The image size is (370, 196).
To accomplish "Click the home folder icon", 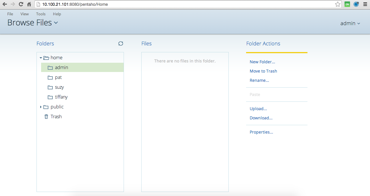I will pyautogui.click(x=46, y=58).
